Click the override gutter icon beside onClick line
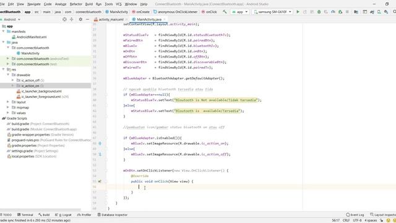This screenshot has width=396, height=223. tap(100, 181)
